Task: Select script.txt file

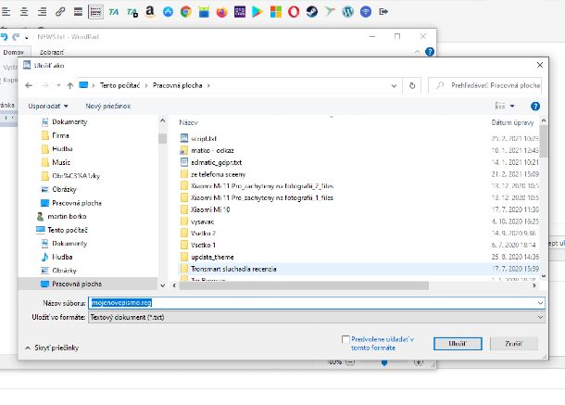Action: tap(204, 138)
